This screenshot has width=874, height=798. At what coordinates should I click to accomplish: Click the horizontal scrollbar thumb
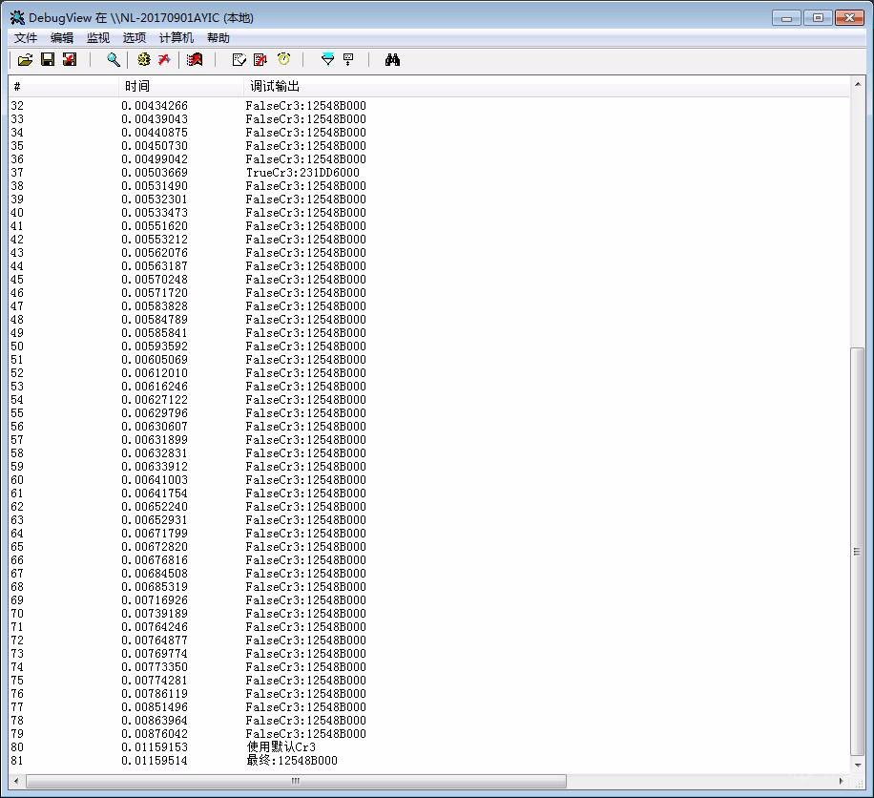pos(296,781)
